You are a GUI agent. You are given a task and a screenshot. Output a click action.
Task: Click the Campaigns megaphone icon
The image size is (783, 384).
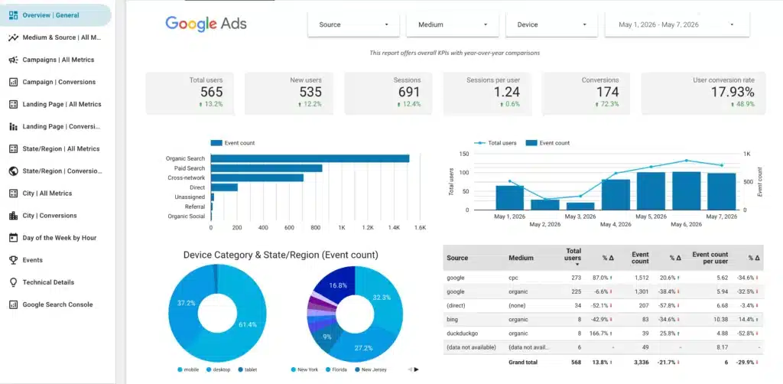click(x=14, y=60)
